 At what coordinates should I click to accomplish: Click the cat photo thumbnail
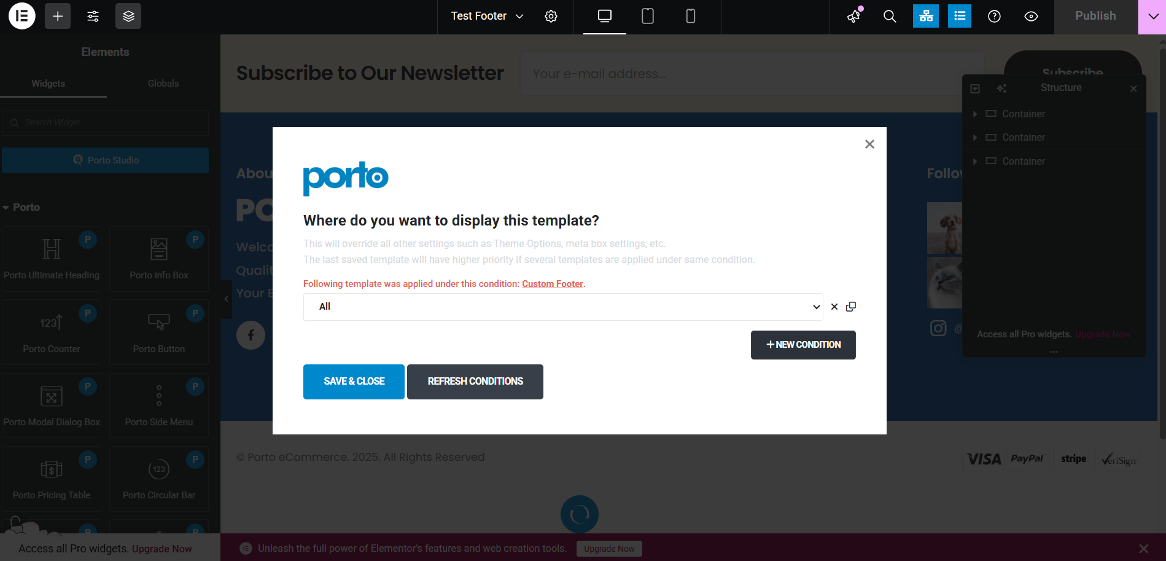[x=944, y=283]
